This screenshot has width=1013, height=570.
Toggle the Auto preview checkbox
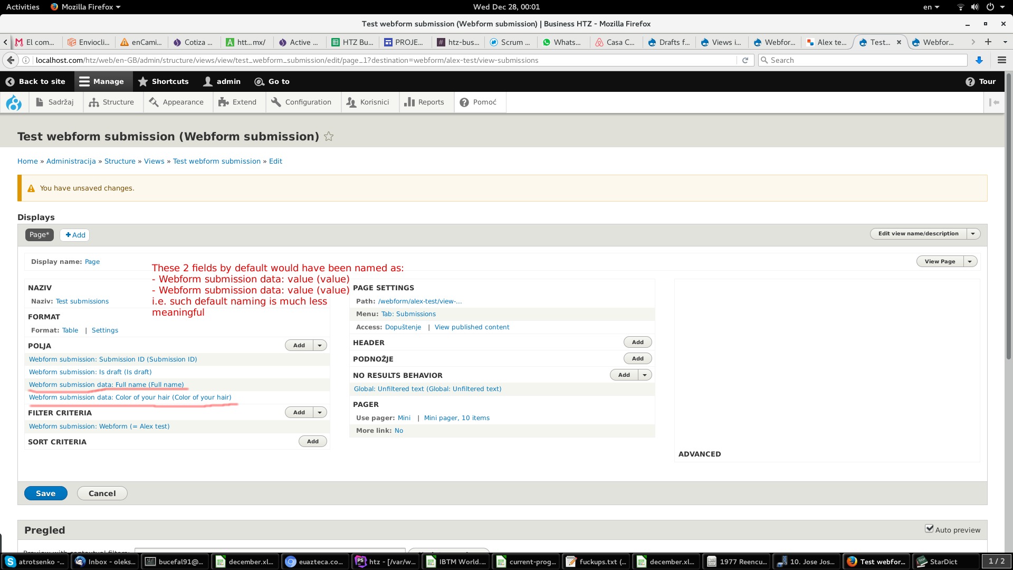pyautogui.click(x=929, y=529)
